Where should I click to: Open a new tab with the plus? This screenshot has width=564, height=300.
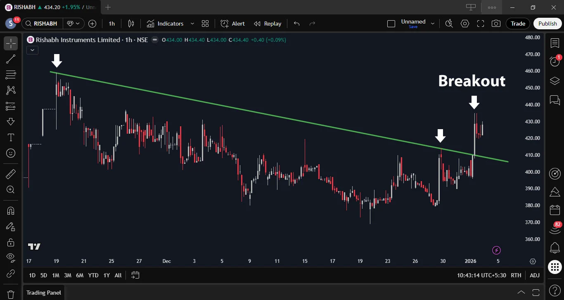coord(108,7)
